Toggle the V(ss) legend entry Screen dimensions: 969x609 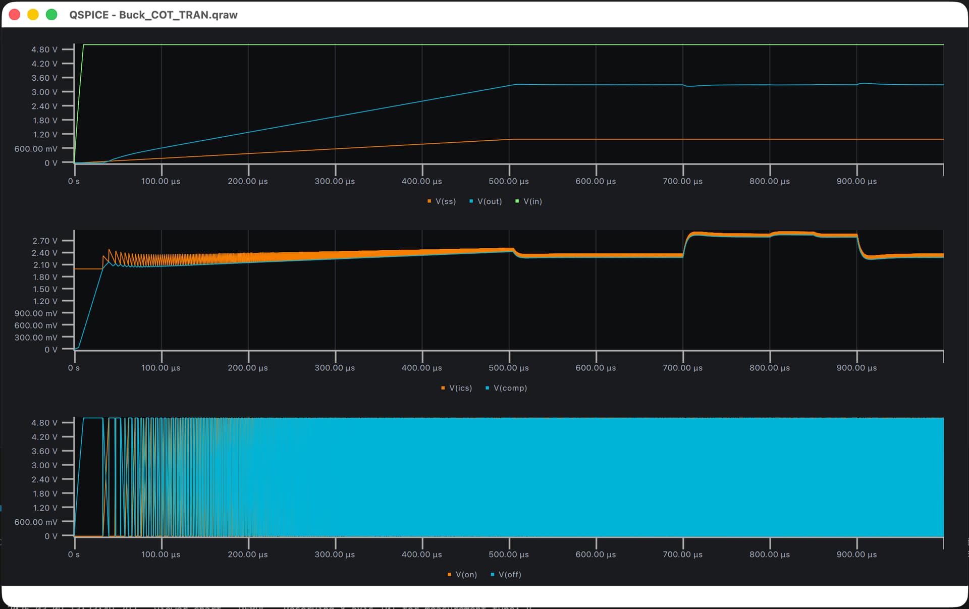[445, 201]
